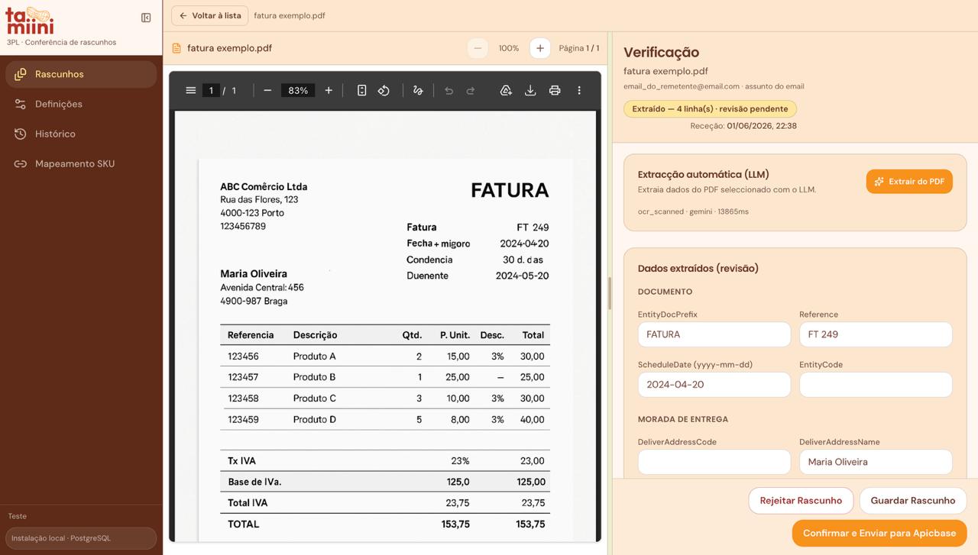
Task: Print the PDF document
Action: (x=555, y=90)
